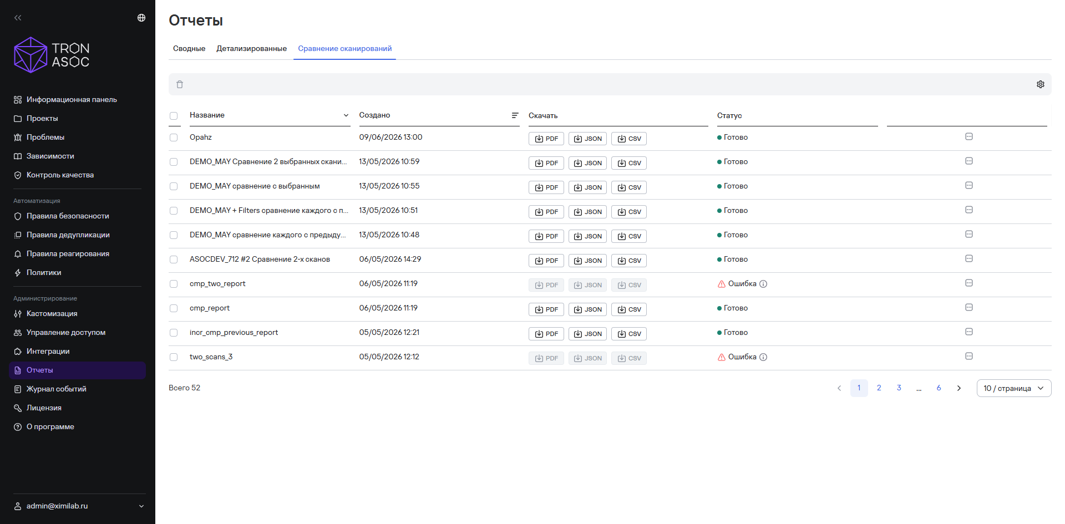Download CSV for Opahz report

tap(629, 139)
